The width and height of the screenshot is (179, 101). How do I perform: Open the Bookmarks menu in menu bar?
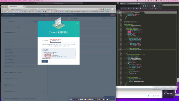tap(25, 1)
